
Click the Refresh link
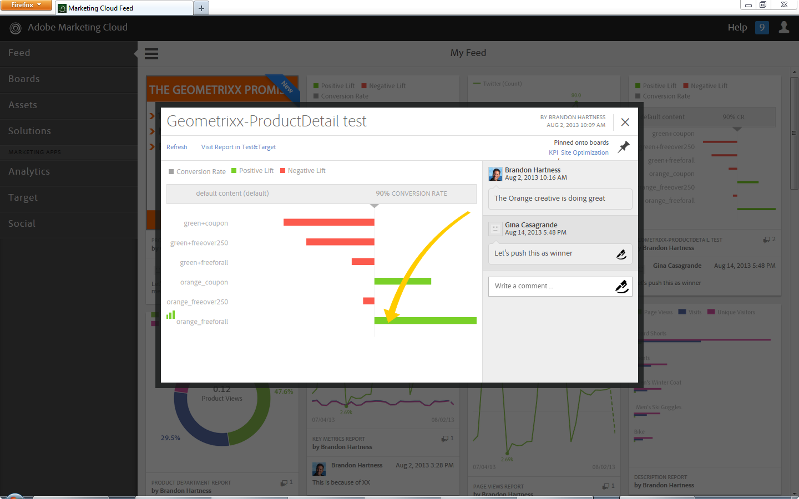pyautogui.click(x=177, y=147)
